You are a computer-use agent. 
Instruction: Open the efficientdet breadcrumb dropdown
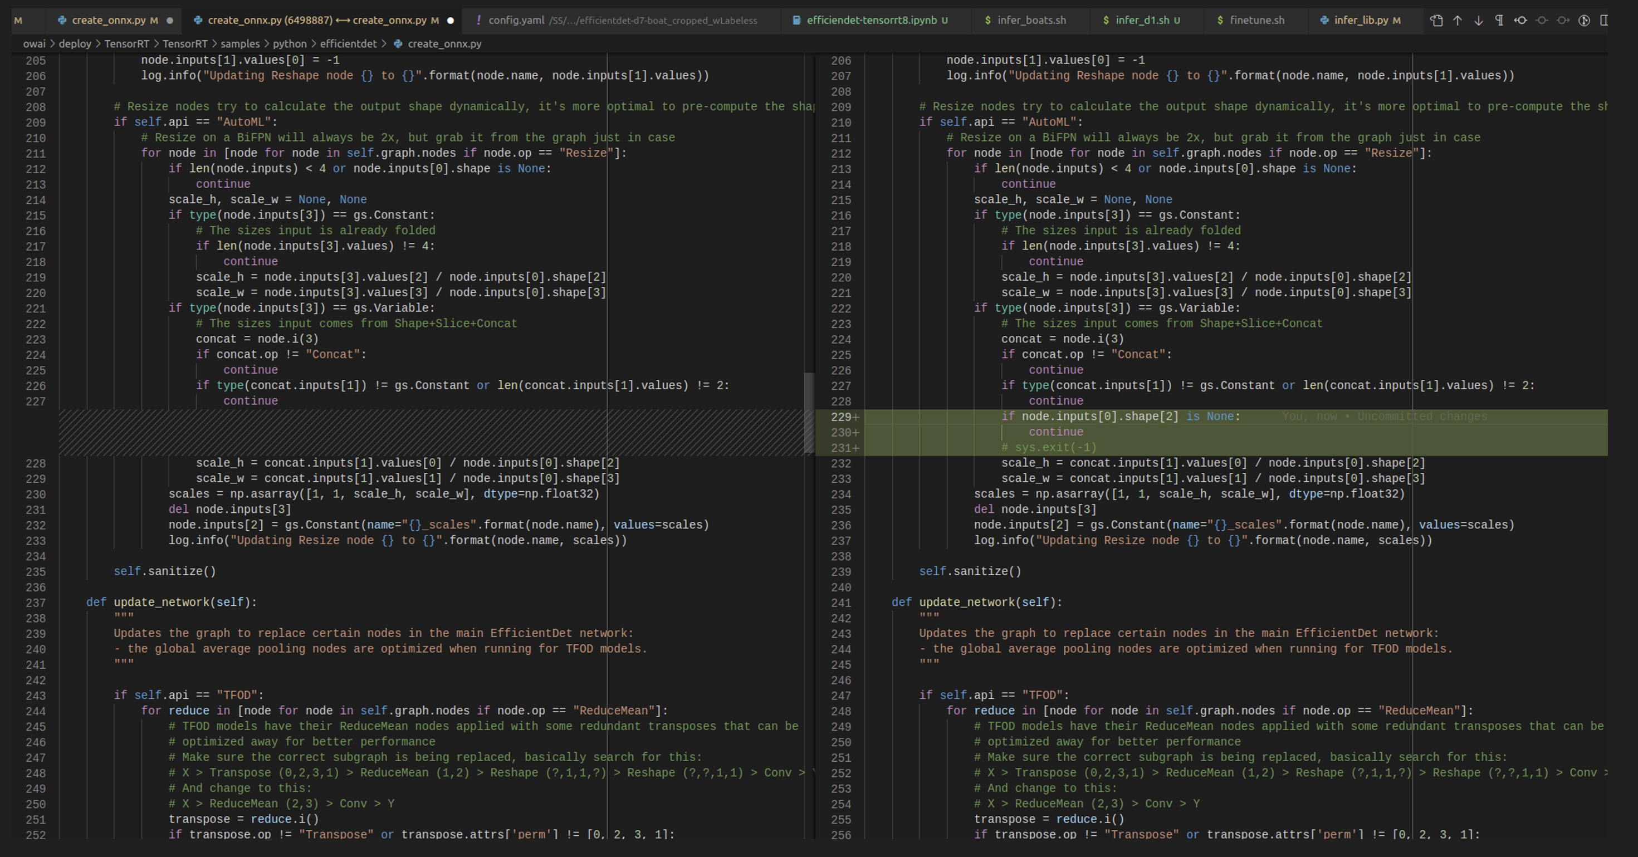(349, 43)
